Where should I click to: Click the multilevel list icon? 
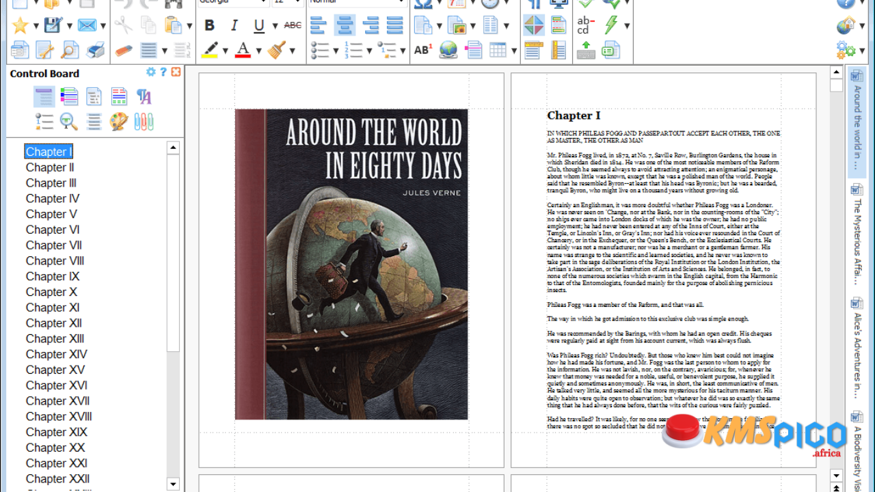click(x=387, y=50)
